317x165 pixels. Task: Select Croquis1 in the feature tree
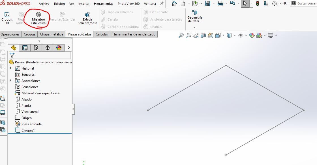[x=28, y=130]
